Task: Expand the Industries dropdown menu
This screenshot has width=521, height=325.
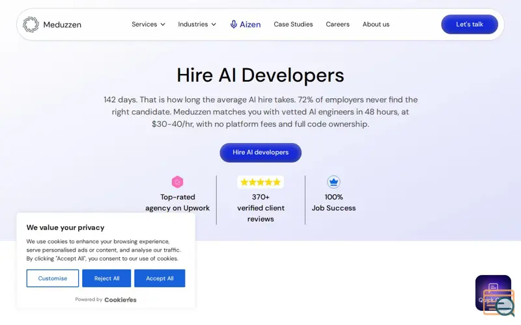Action: pos(197,24)
